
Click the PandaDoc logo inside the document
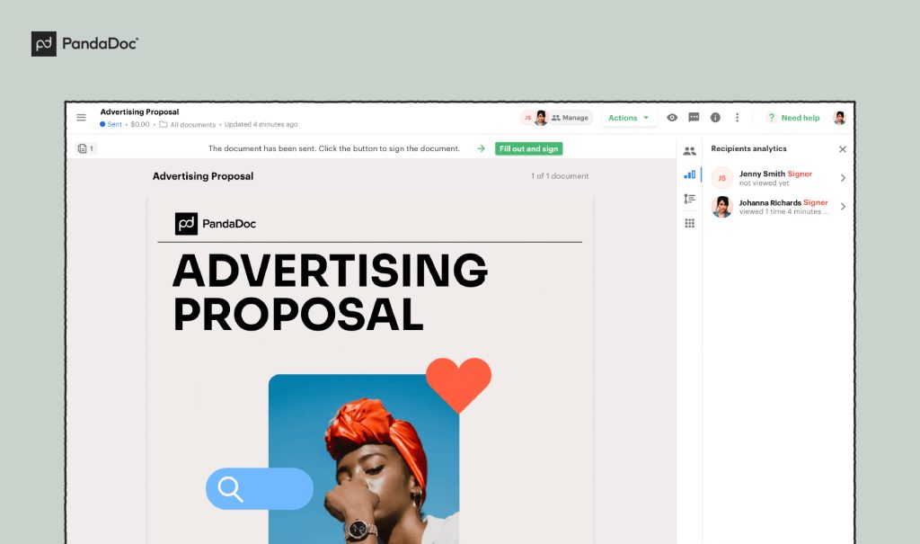[x=216, y=223]
